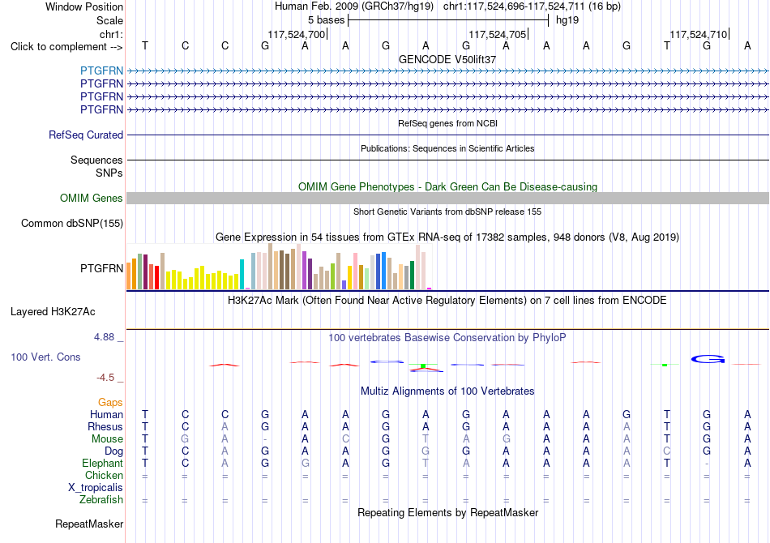The height and width of the screenshot is (543, 770).
Task: Select the gray OMIM Genes bar
Action: [447, 199]
